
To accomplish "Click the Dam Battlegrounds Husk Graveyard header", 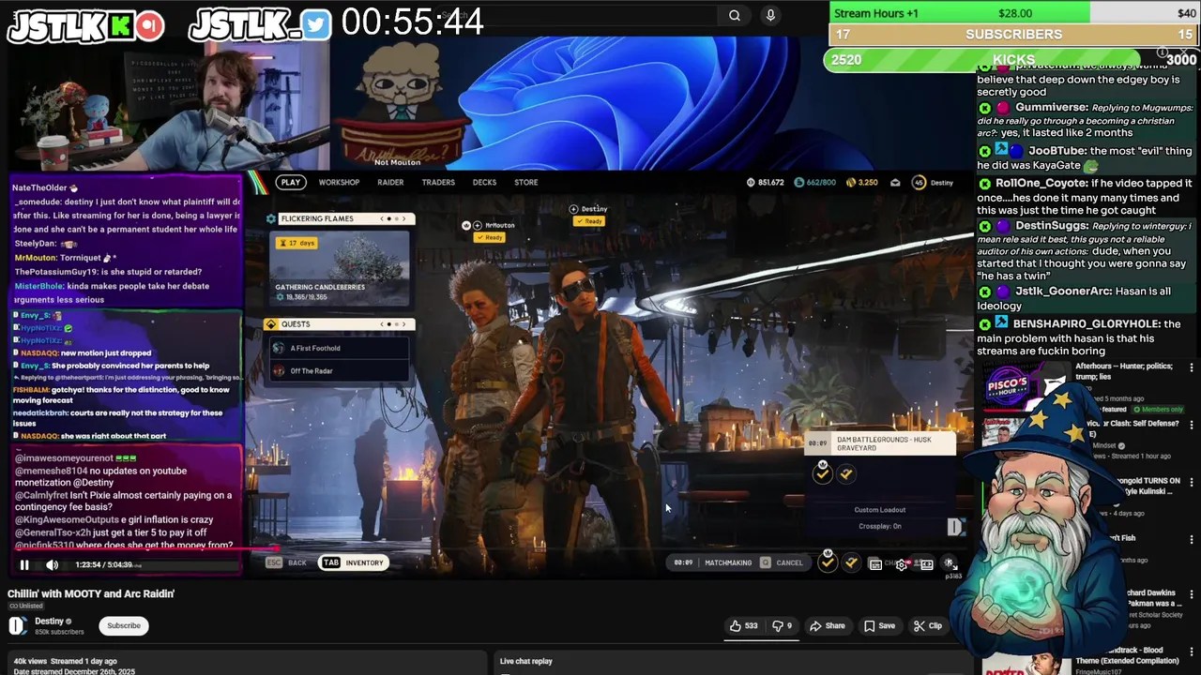I will click(x=880, y=443).
